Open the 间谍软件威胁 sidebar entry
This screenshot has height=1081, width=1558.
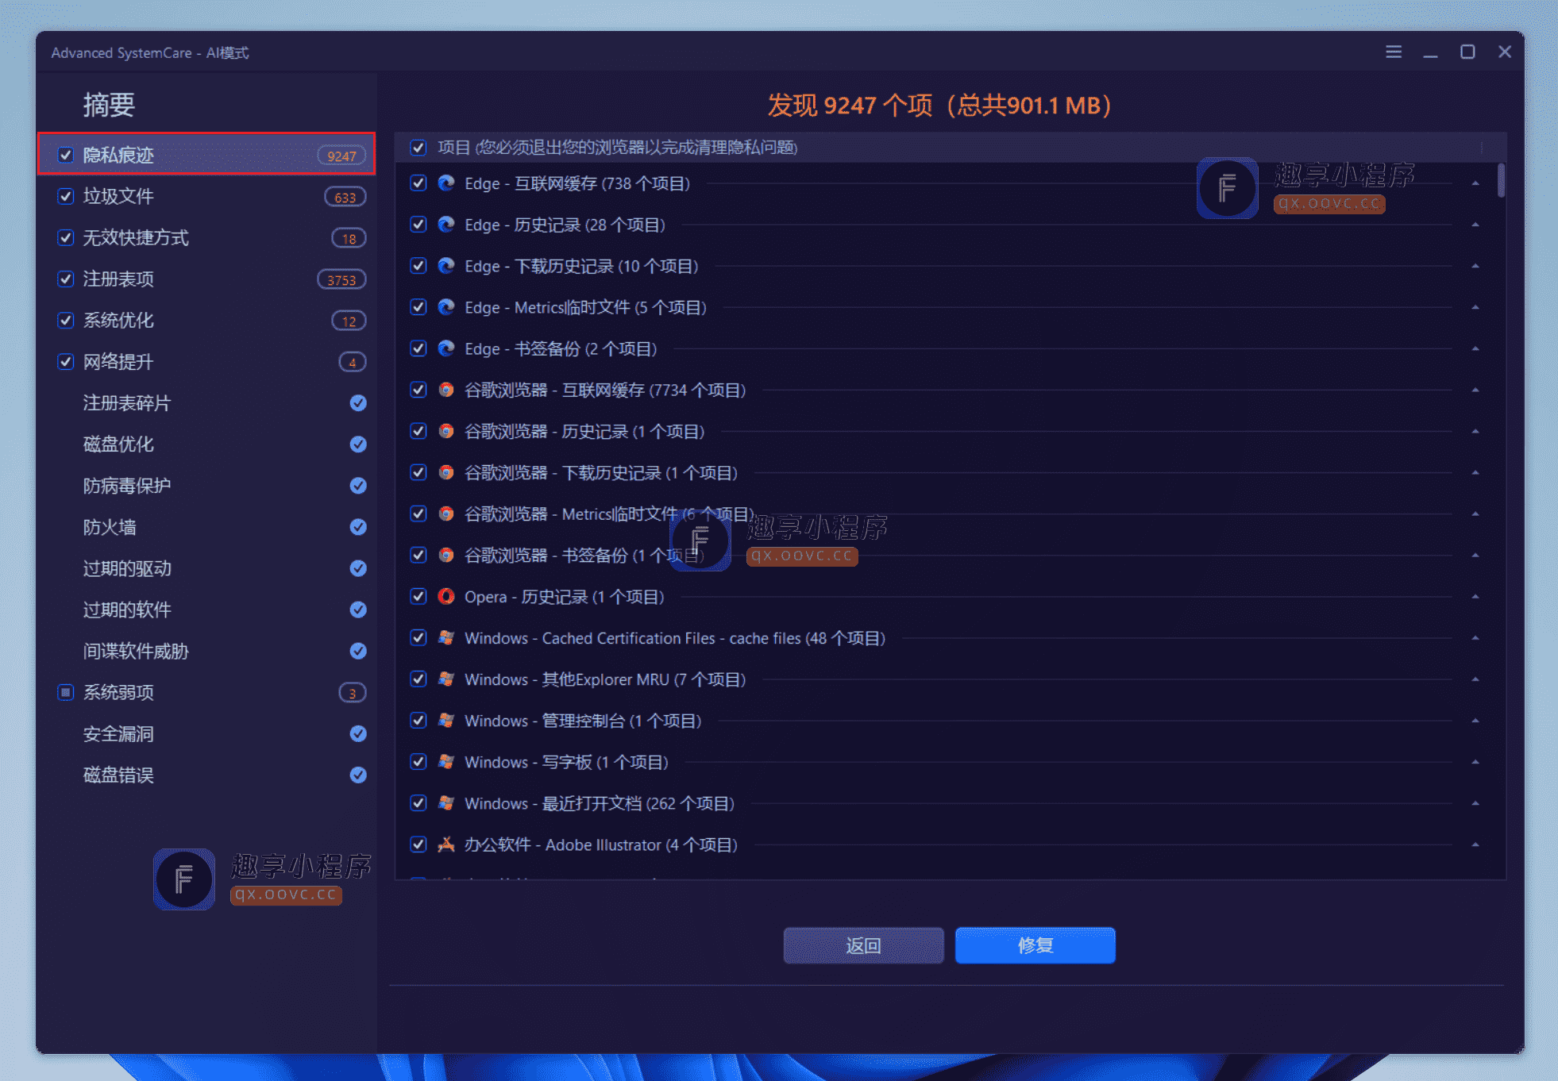[206, 651]
